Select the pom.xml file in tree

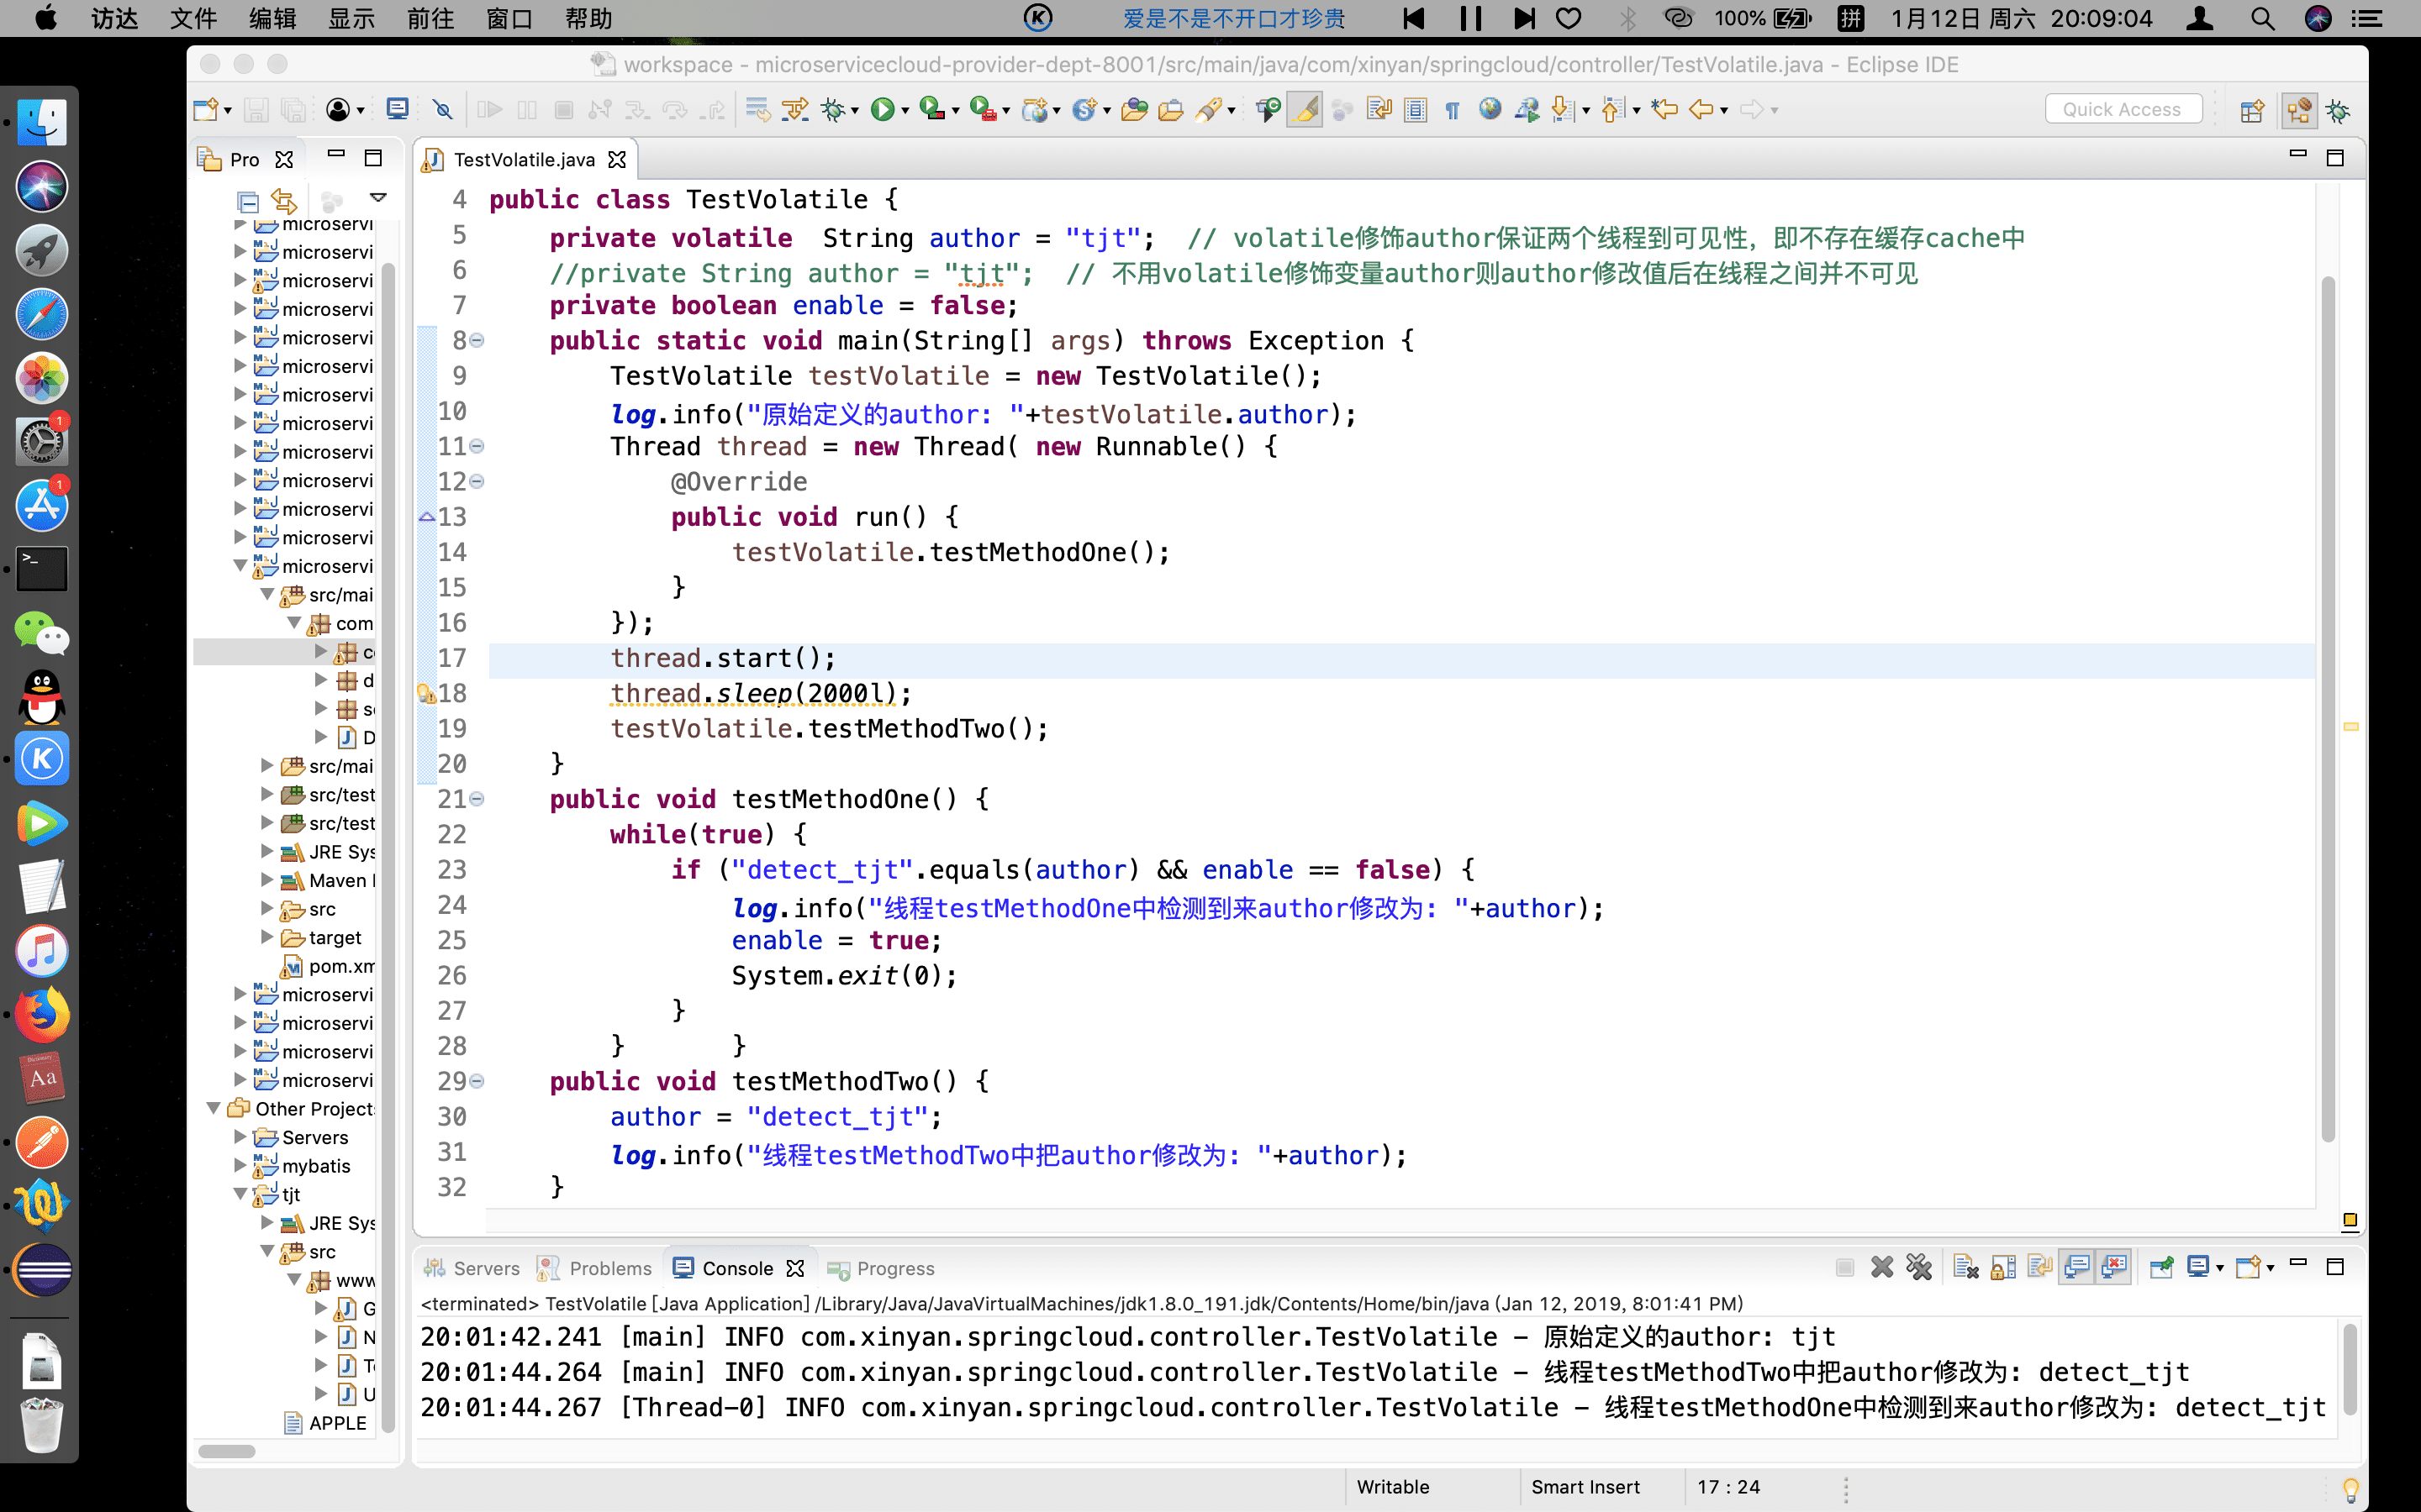[x=340, y=966]
